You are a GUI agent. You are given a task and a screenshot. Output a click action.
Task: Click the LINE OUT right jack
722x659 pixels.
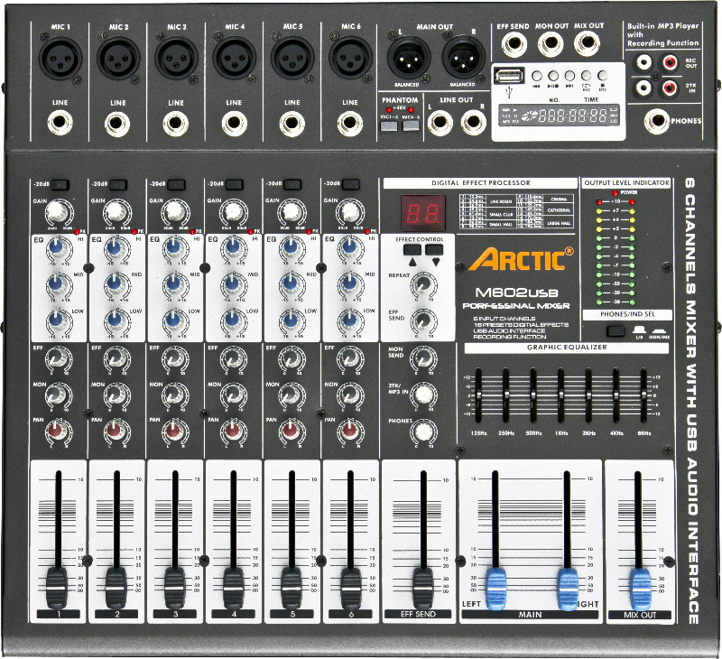[x=473, y=123]
